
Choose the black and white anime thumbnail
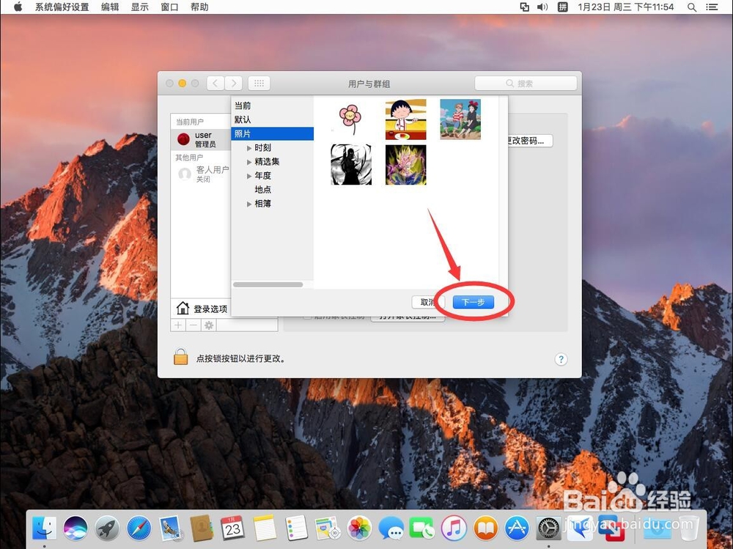coord(350,165)
